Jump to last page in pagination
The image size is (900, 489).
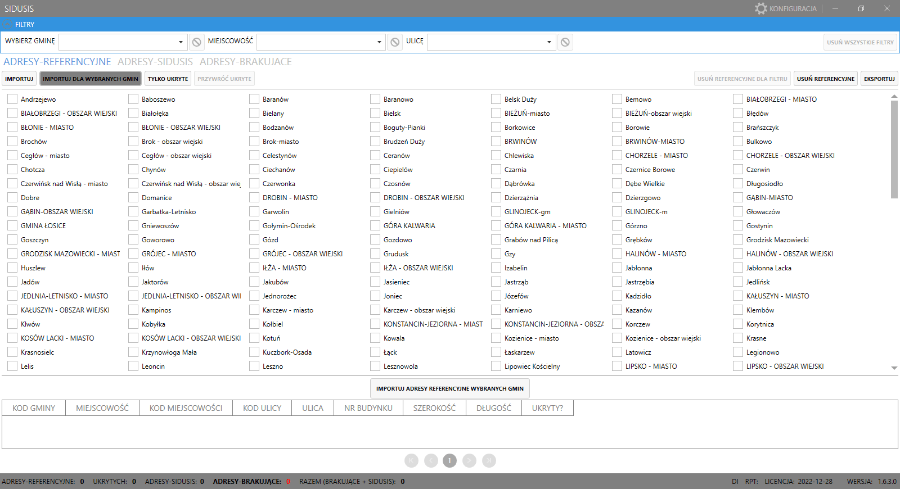coord(489,461)
